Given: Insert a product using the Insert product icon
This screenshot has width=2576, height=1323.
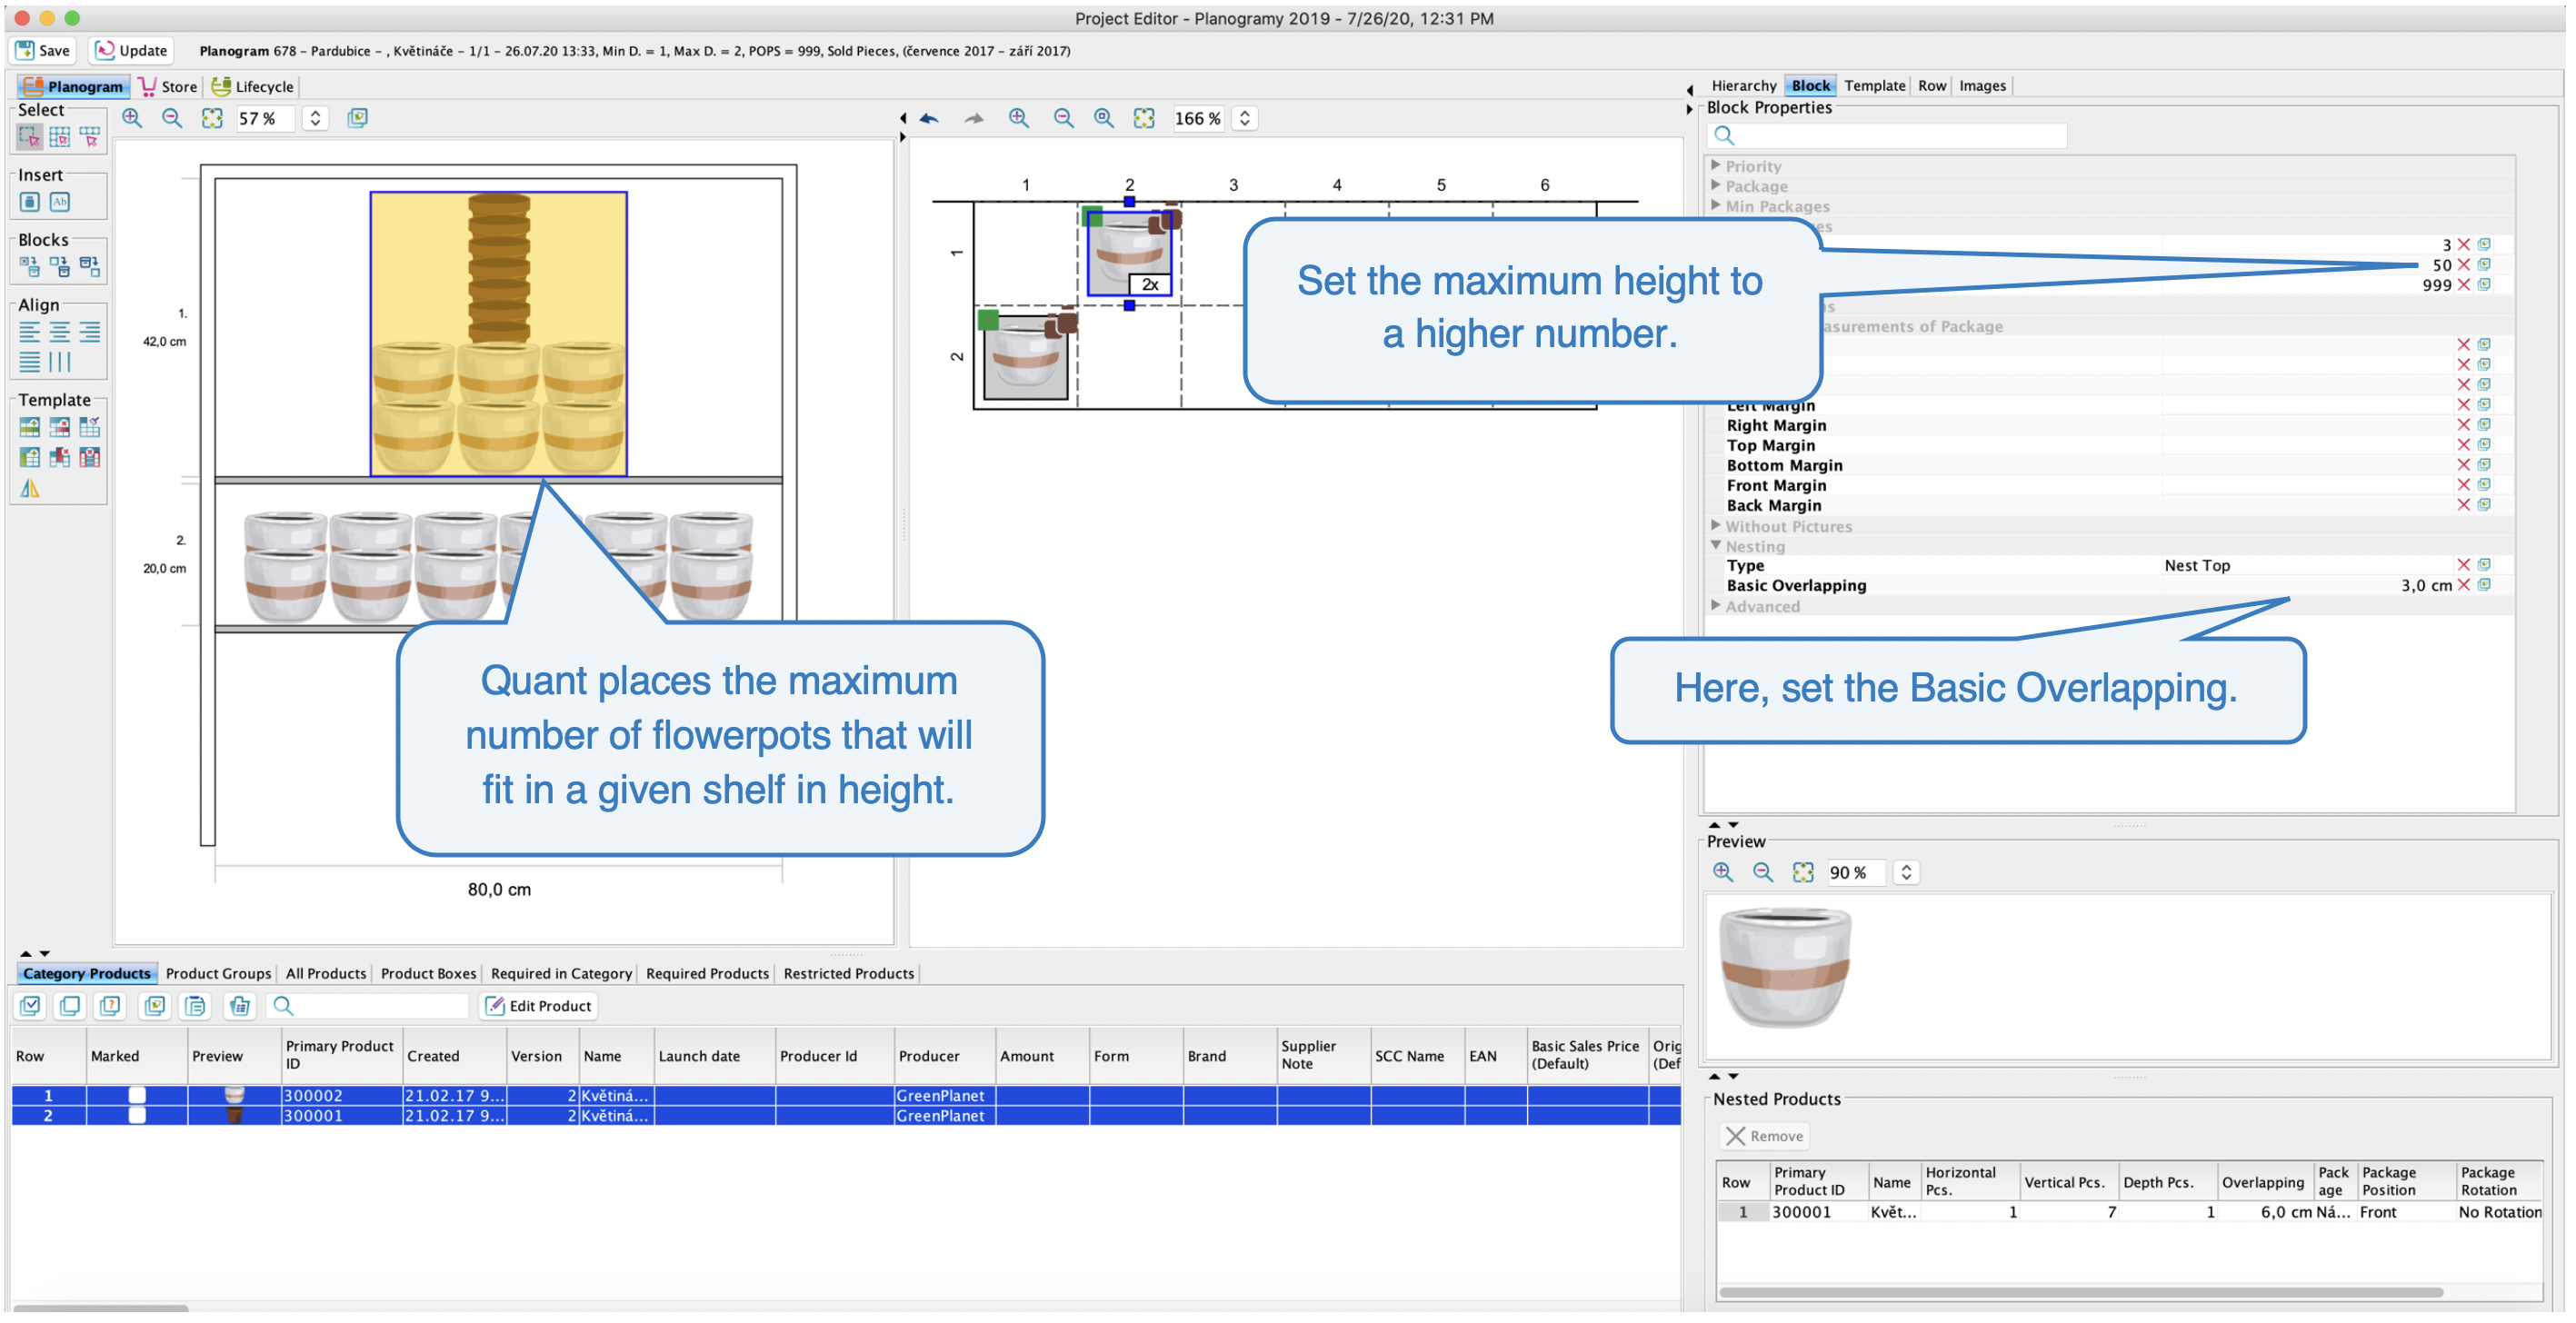Looking at the screenshot, I should pos(29,202).
